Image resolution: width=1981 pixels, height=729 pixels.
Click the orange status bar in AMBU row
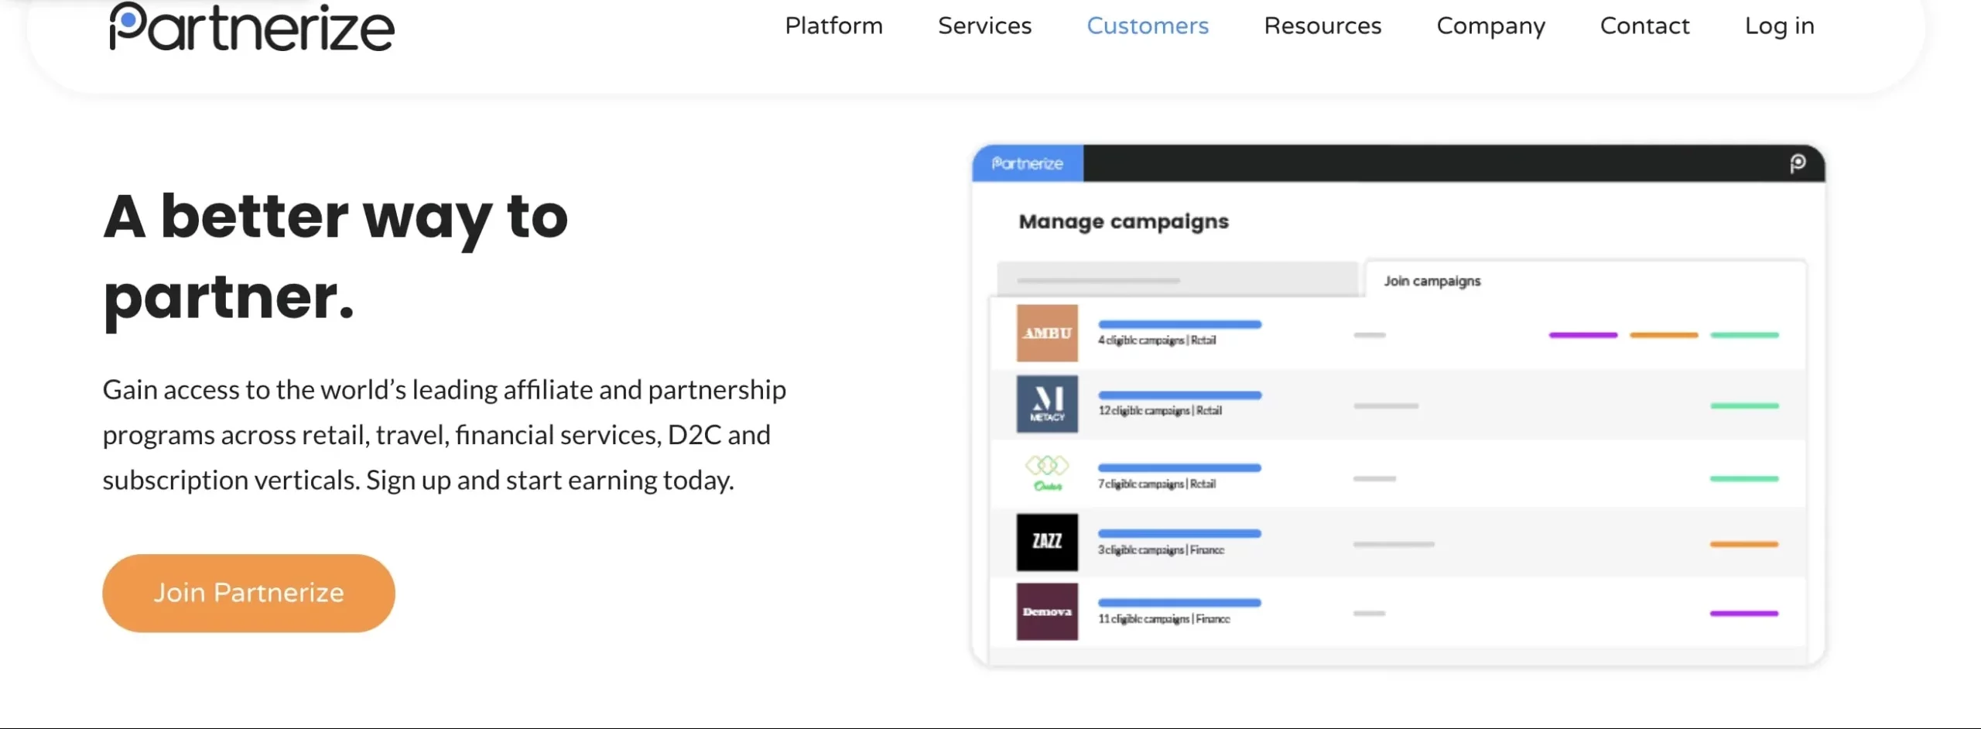point(1664,335)
